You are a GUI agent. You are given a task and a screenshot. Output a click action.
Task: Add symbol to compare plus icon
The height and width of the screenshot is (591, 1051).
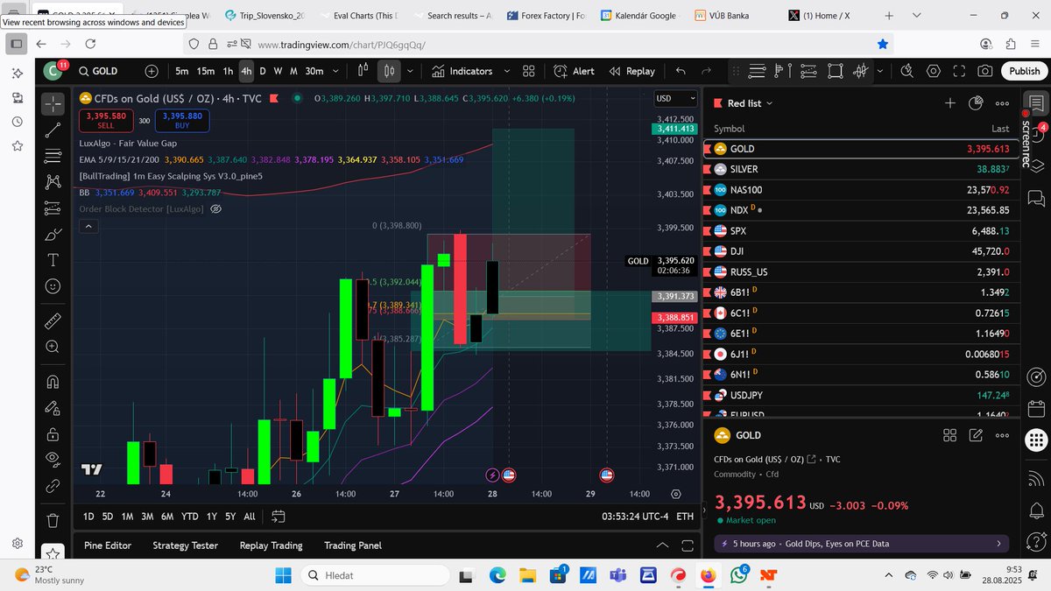pos(152,72)
